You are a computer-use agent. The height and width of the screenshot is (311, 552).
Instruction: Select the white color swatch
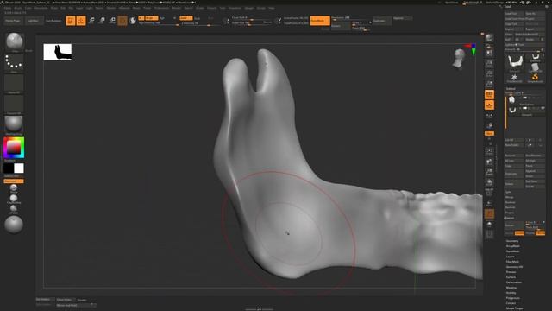point(19,168)
